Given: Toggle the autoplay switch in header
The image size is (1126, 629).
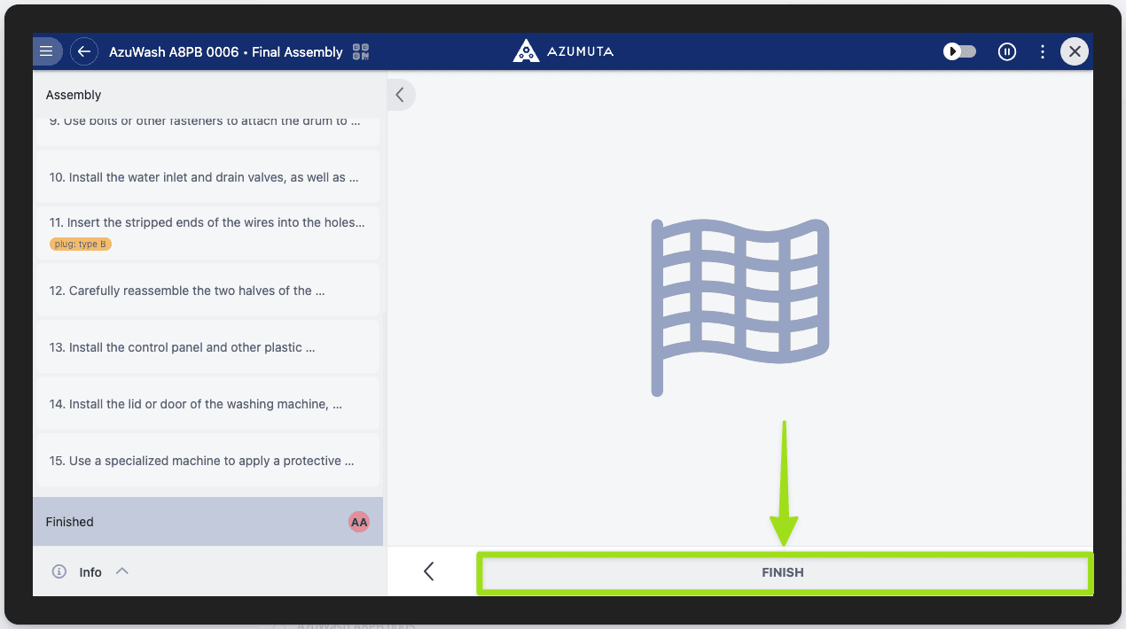Looking at the screenshot, I should pos(959,51).
